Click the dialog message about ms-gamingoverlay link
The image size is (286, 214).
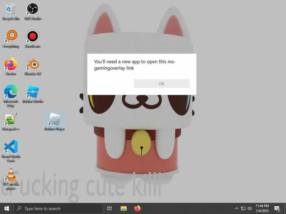(135, 65)
